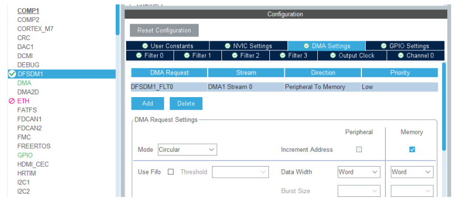Switch to the NVIC Settings tab
Screen dimensions: 455x203
pyautogui.click(x=248, y=46)
